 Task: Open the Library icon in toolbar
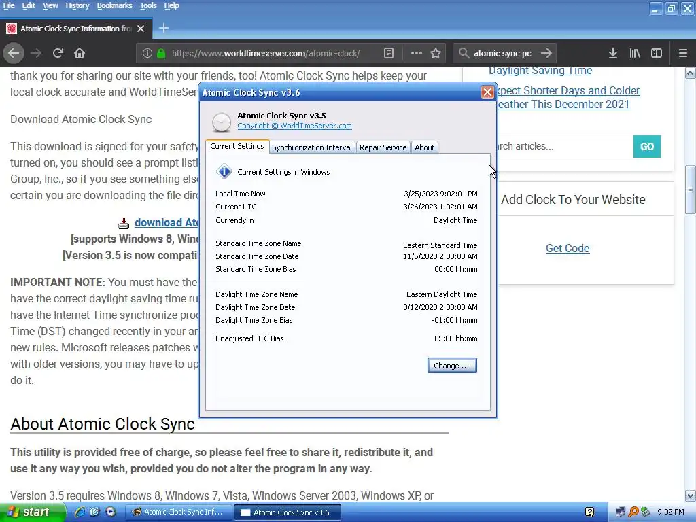coord(635,53)
